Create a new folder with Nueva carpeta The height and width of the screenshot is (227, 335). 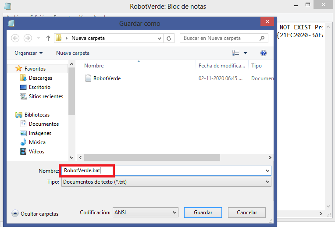[x=73, y=53]
